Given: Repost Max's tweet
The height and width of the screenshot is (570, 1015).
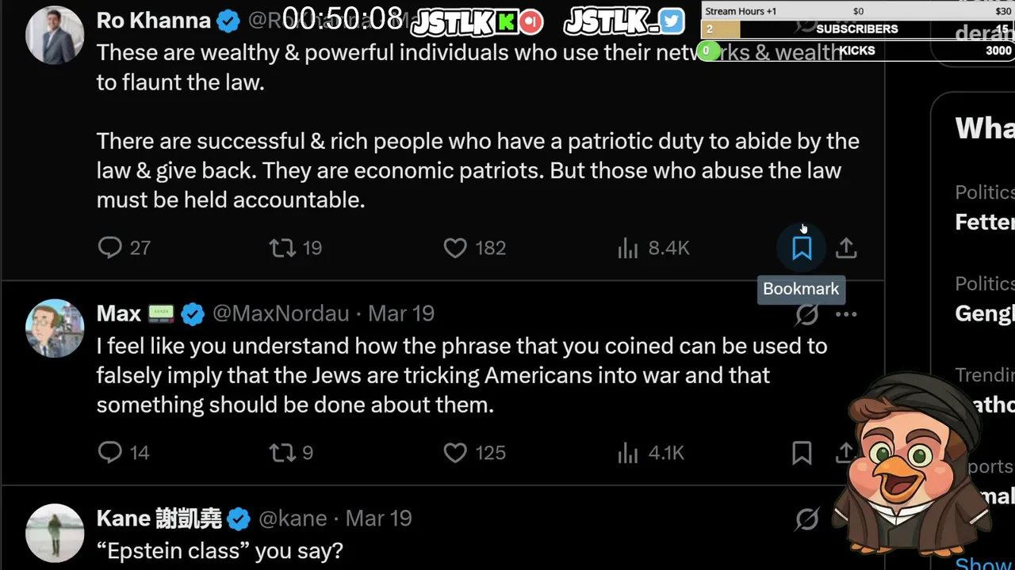Looking at the screenshot, I should click(x=282, y=453).
